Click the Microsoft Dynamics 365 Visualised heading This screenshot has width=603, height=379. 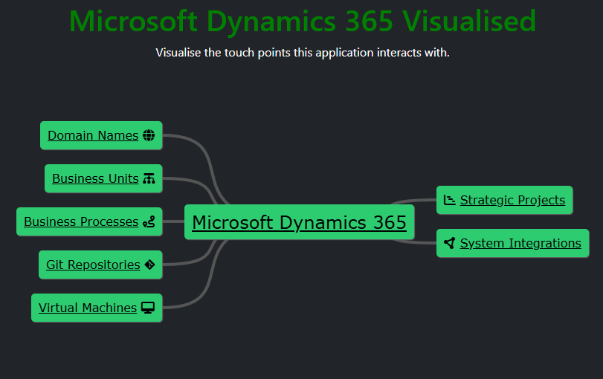click(x=303, y=21)
